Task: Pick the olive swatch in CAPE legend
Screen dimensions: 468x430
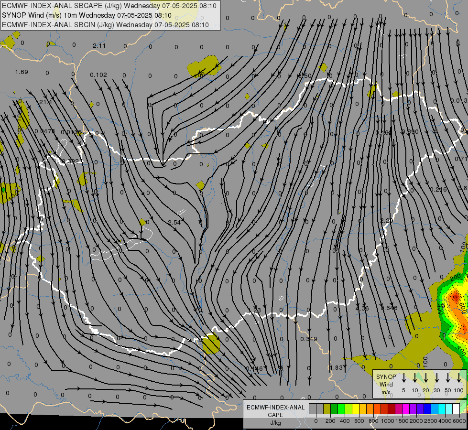Action: pos(327,408)
